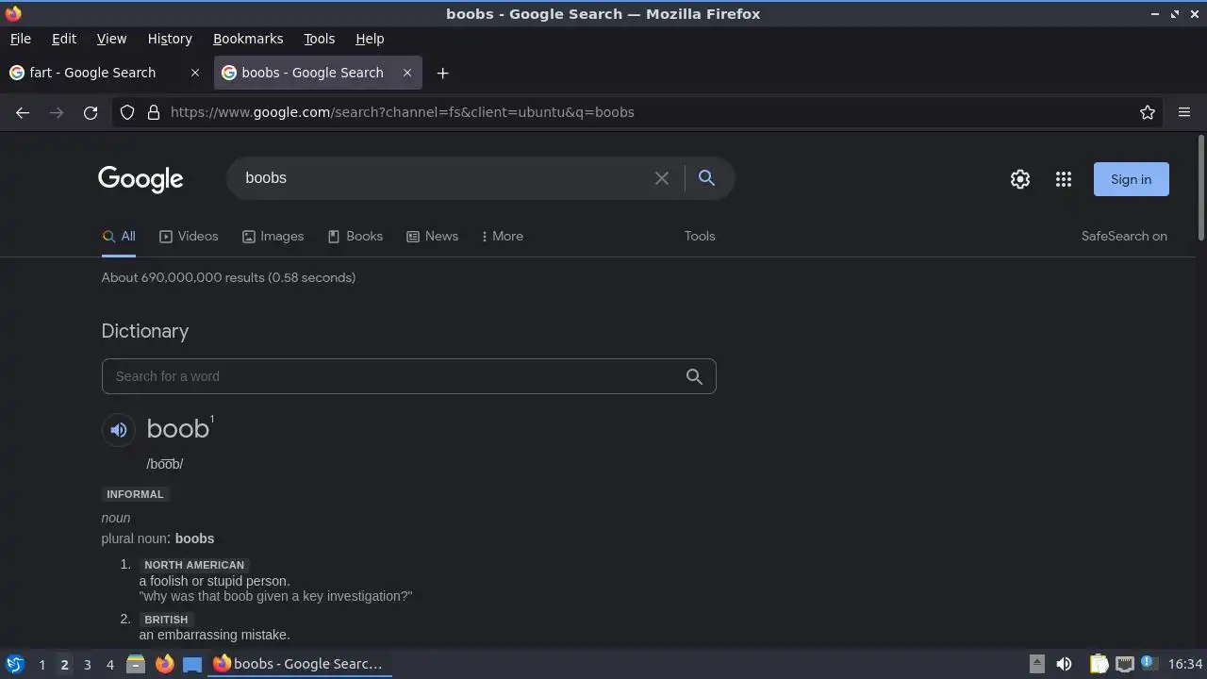Click the network tray icon
1207x679 pixels.
pos(1125,664)
